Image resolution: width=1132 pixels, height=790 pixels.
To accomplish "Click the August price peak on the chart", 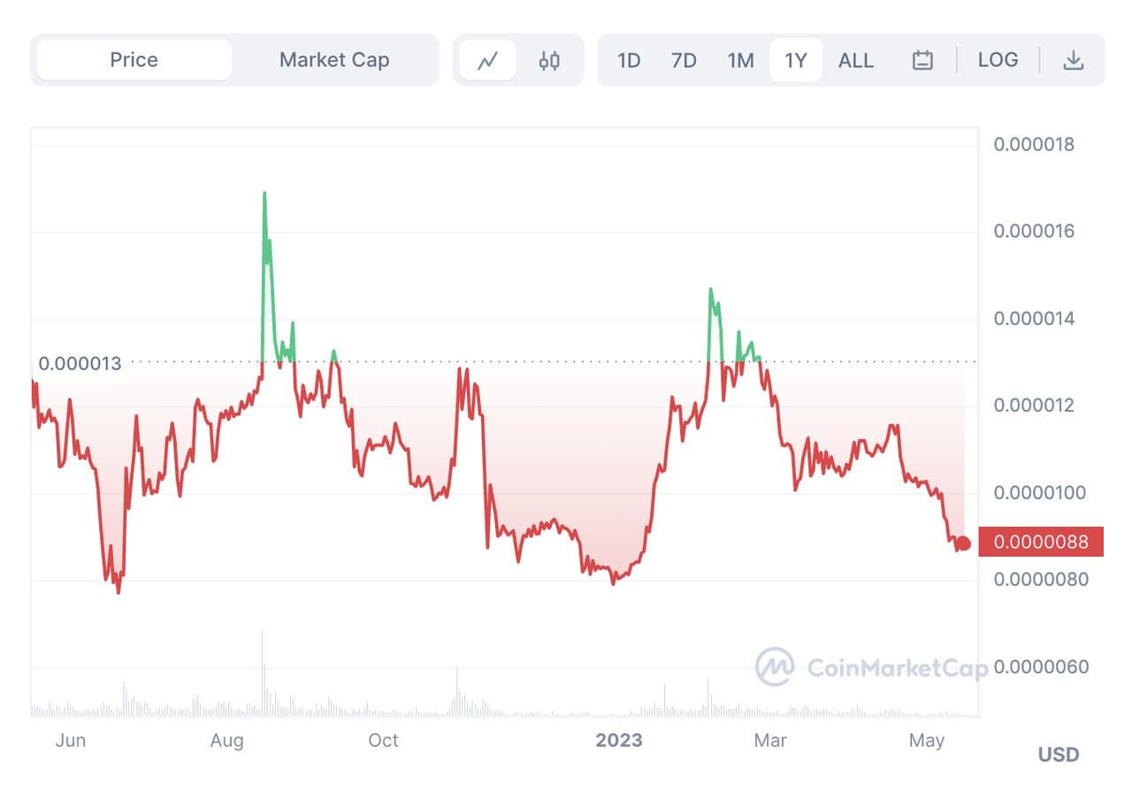I will pyautogui.click(x=264, y=194).
